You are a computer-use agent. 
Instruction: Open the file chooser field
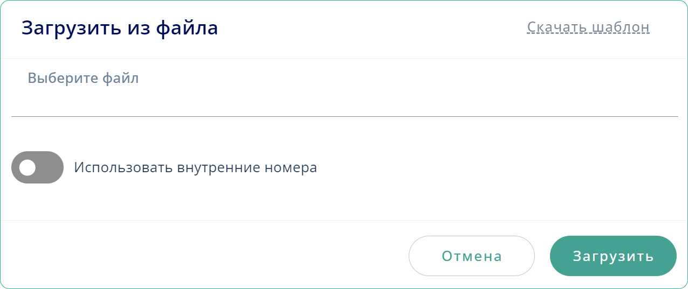click(x=344, y=97)
